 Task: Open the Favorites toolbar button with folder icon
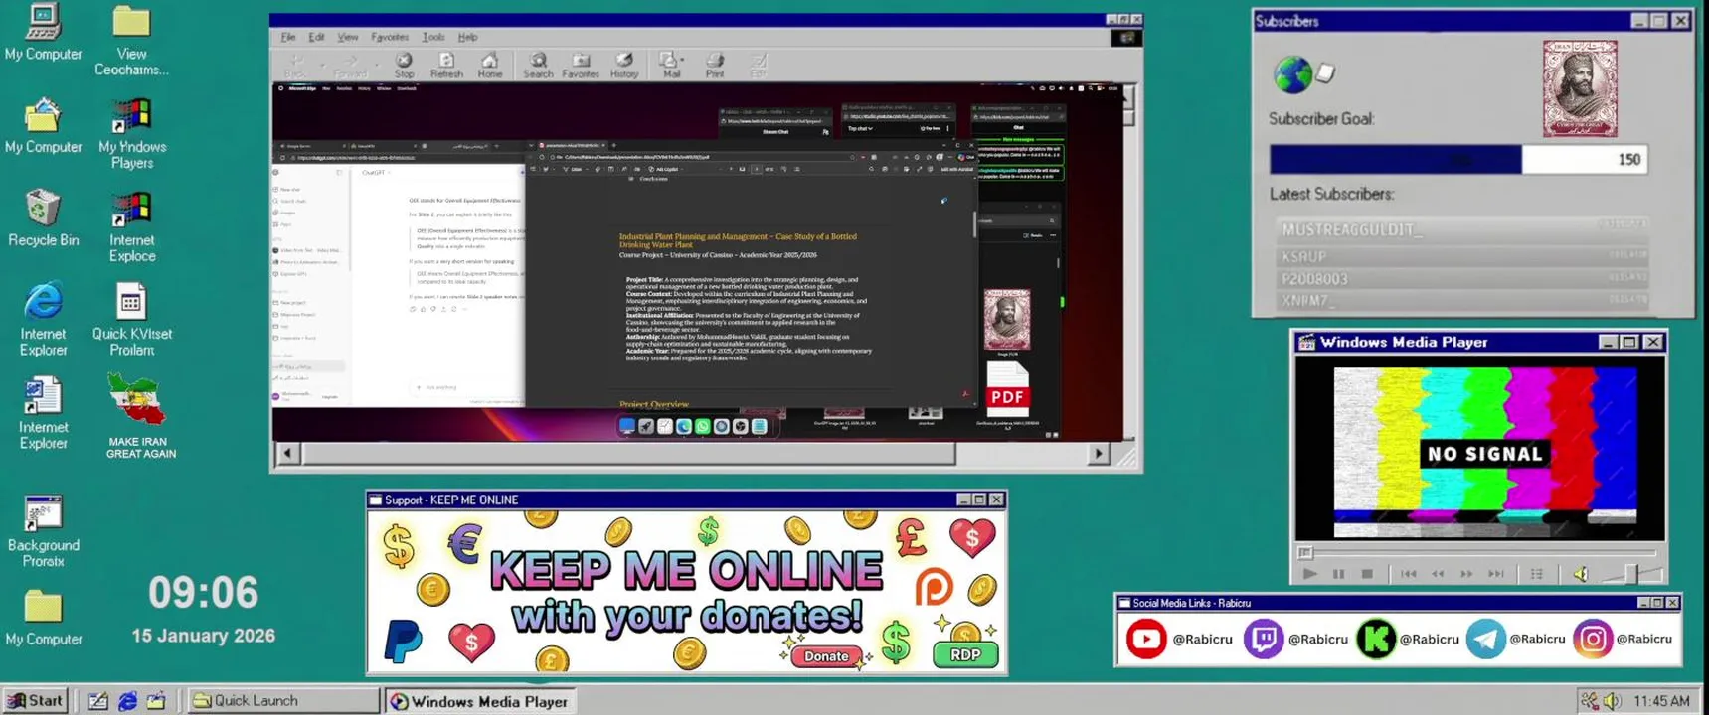pyautogui.click(x=581, y=66)
